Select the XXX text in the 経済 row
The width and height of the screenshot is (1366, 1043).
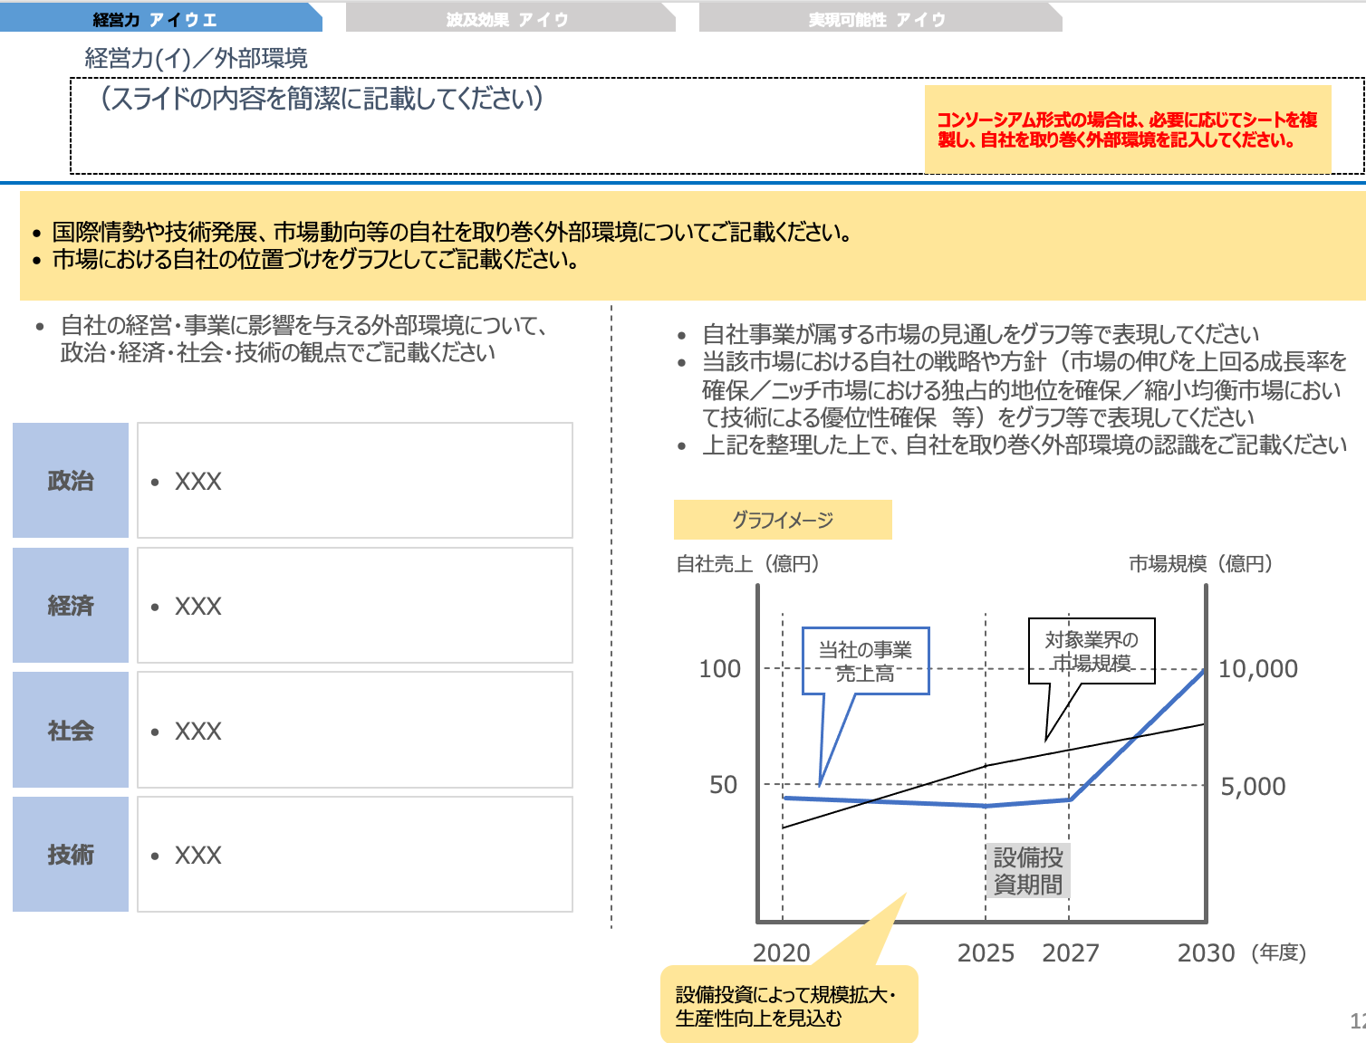point(198,606)
